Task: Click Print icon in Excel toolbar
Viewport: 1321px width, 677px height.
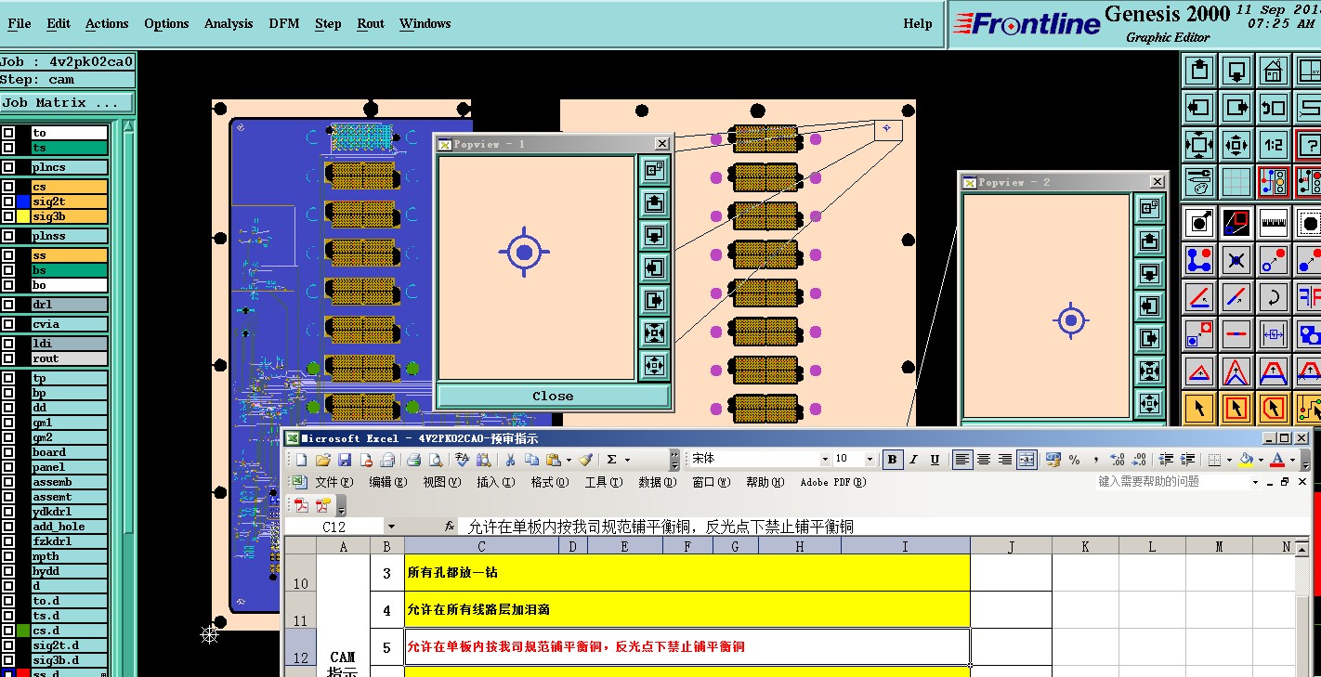Action: 414,460
